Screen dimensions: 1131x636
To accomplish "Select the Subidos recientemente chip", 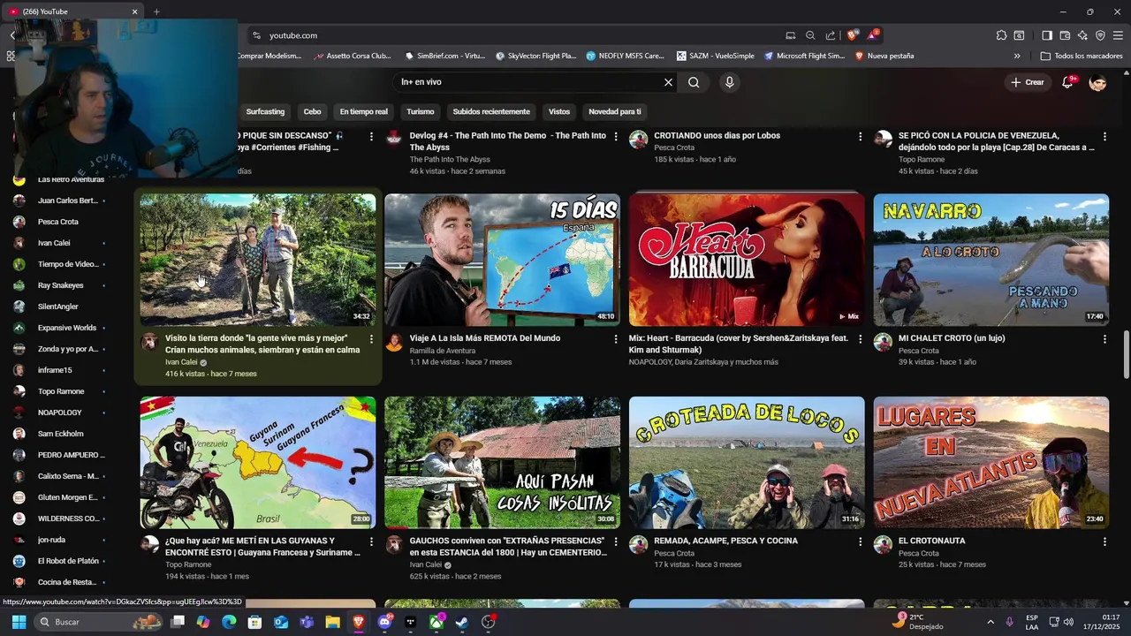I will tap(491, 112).
